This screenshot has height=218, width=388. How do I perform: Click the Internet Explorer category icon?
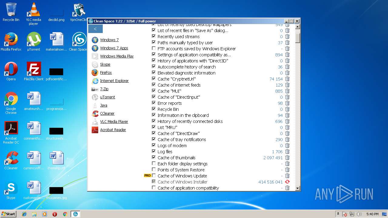click(x=95, y=81)
